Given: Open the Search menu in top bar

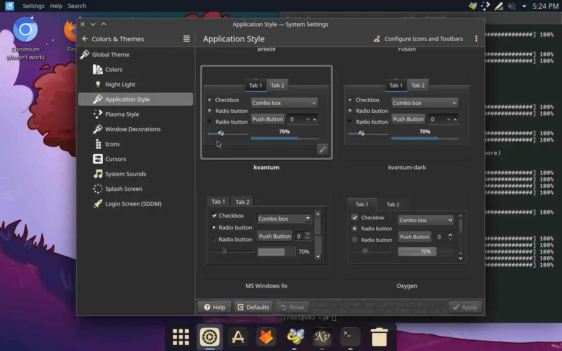Looking at the screenshot, I should [77, 6].
